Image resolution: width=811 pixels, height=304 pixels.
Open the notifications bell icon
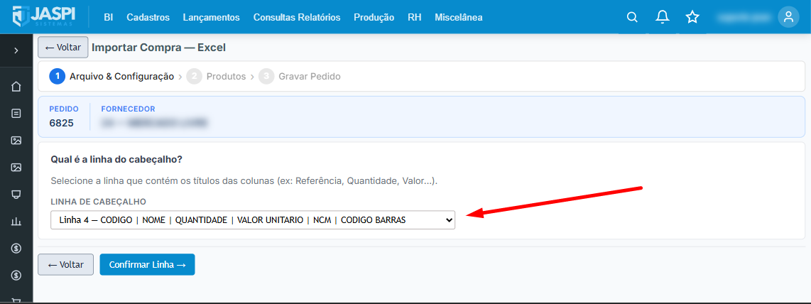662,17
